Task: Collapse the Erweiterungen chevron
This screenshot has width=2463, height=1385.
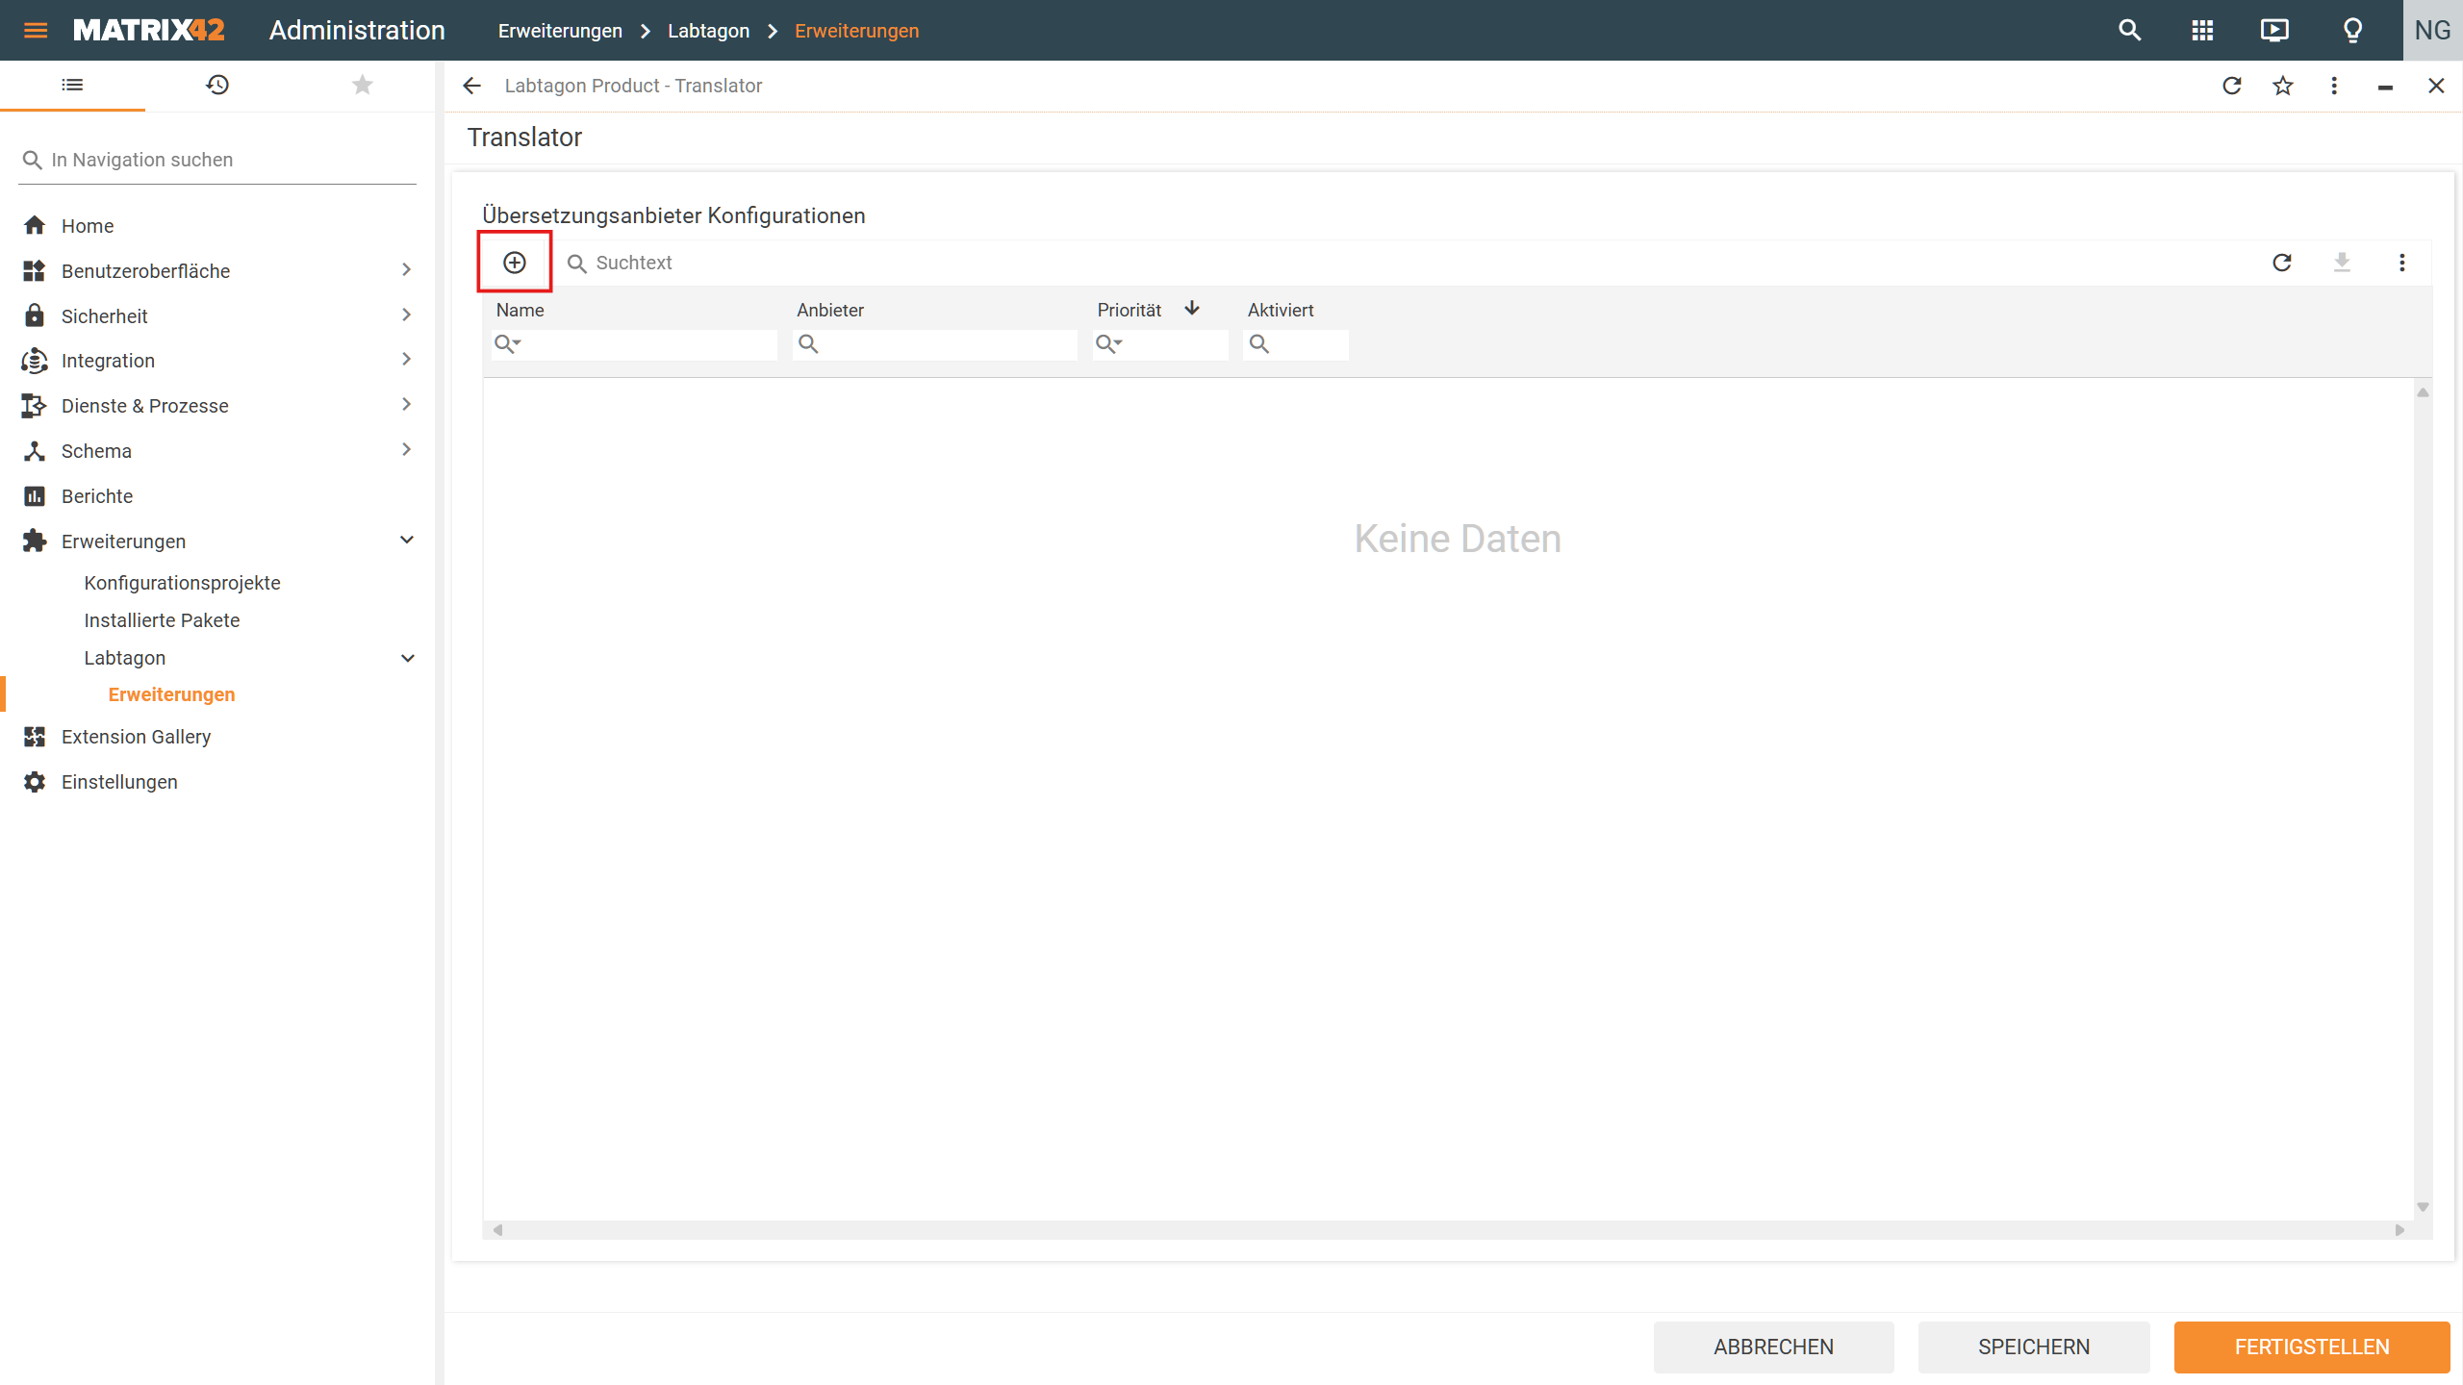Action: (407, 541)
